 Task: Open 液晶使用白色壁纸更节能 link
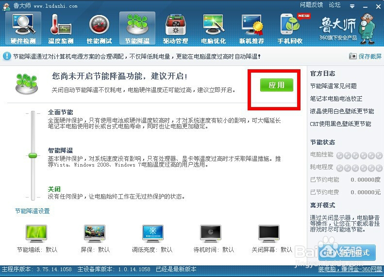pos(342,111)
